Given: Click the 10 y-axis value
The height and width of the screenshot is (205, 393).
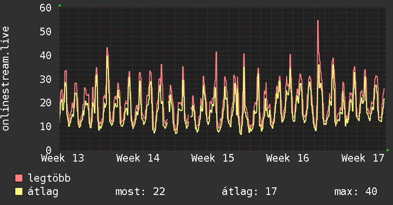Looking at the screenshot, I should pyautogui.click(x=46, y=126).
